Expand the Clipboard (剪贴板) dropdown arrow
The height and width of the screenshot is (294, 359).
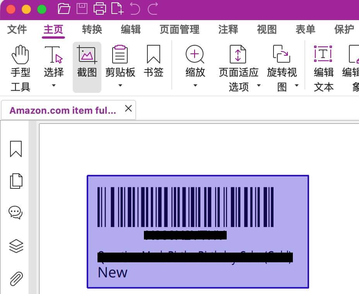coord(120,85)
